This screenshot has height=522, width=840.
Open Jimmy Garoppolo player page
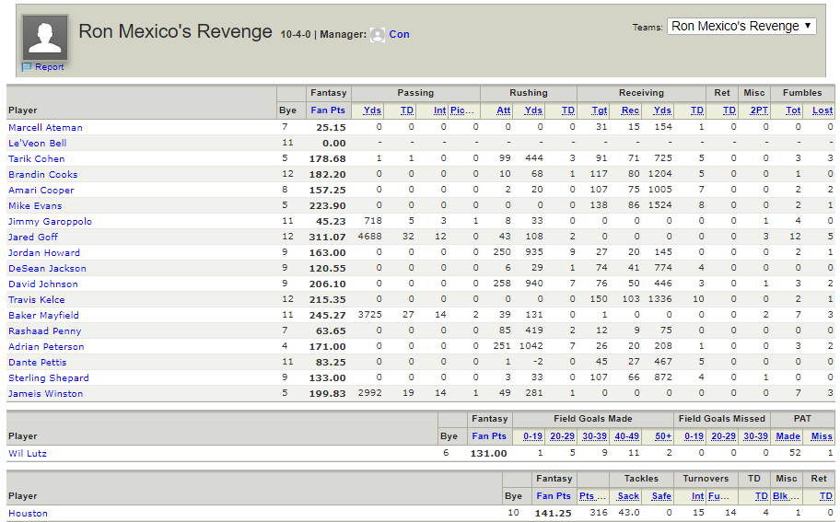[x=50, y=221]
